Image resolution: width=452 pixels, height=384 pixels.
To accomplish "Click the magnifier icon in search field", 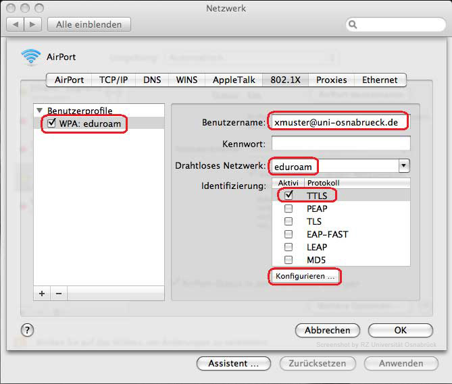I will [353, 24].
